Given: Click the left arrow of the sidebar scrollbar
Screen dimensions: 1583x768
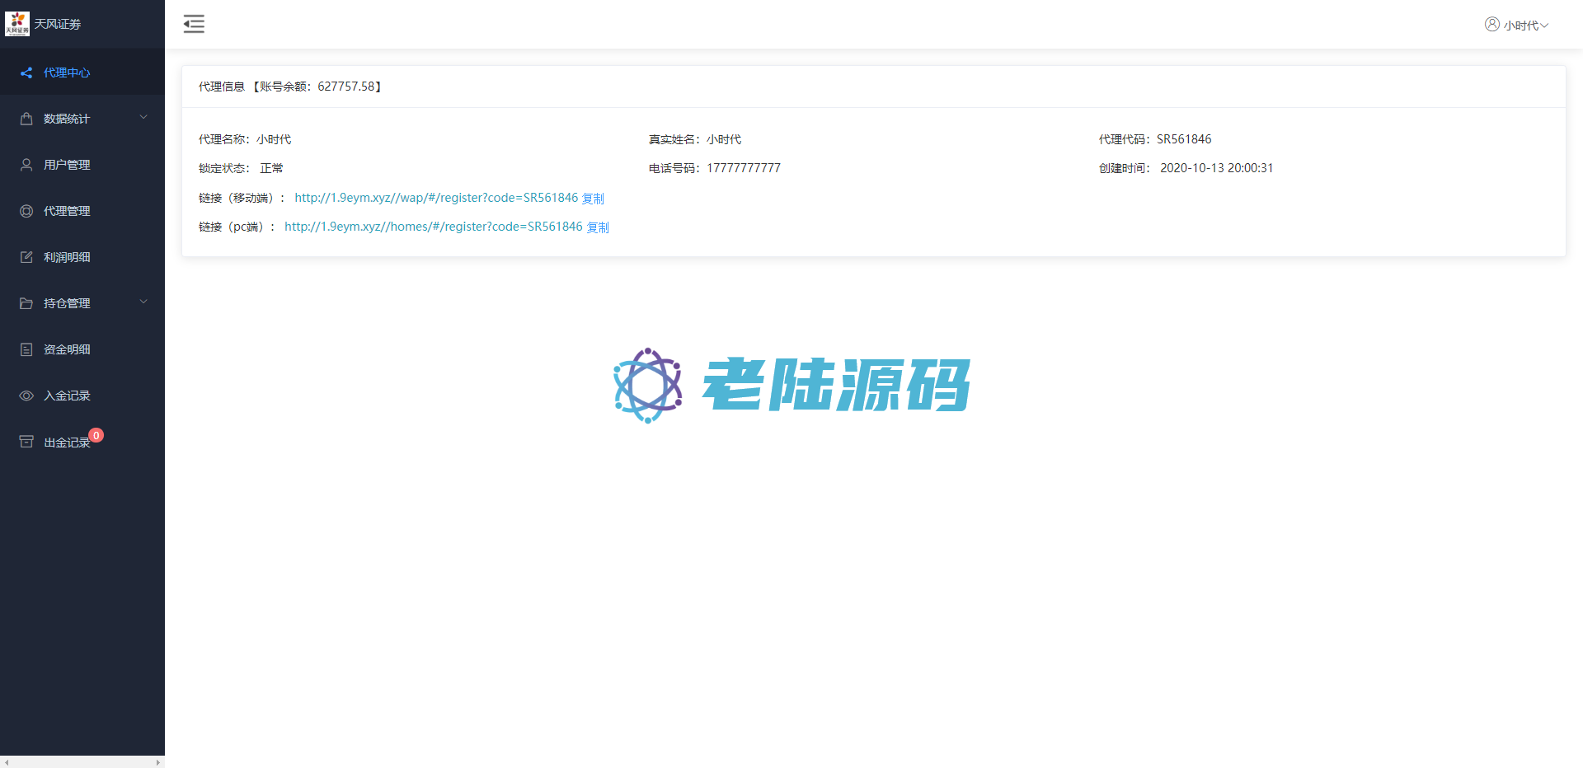Looking at the screenshot, I should point(7,762).
